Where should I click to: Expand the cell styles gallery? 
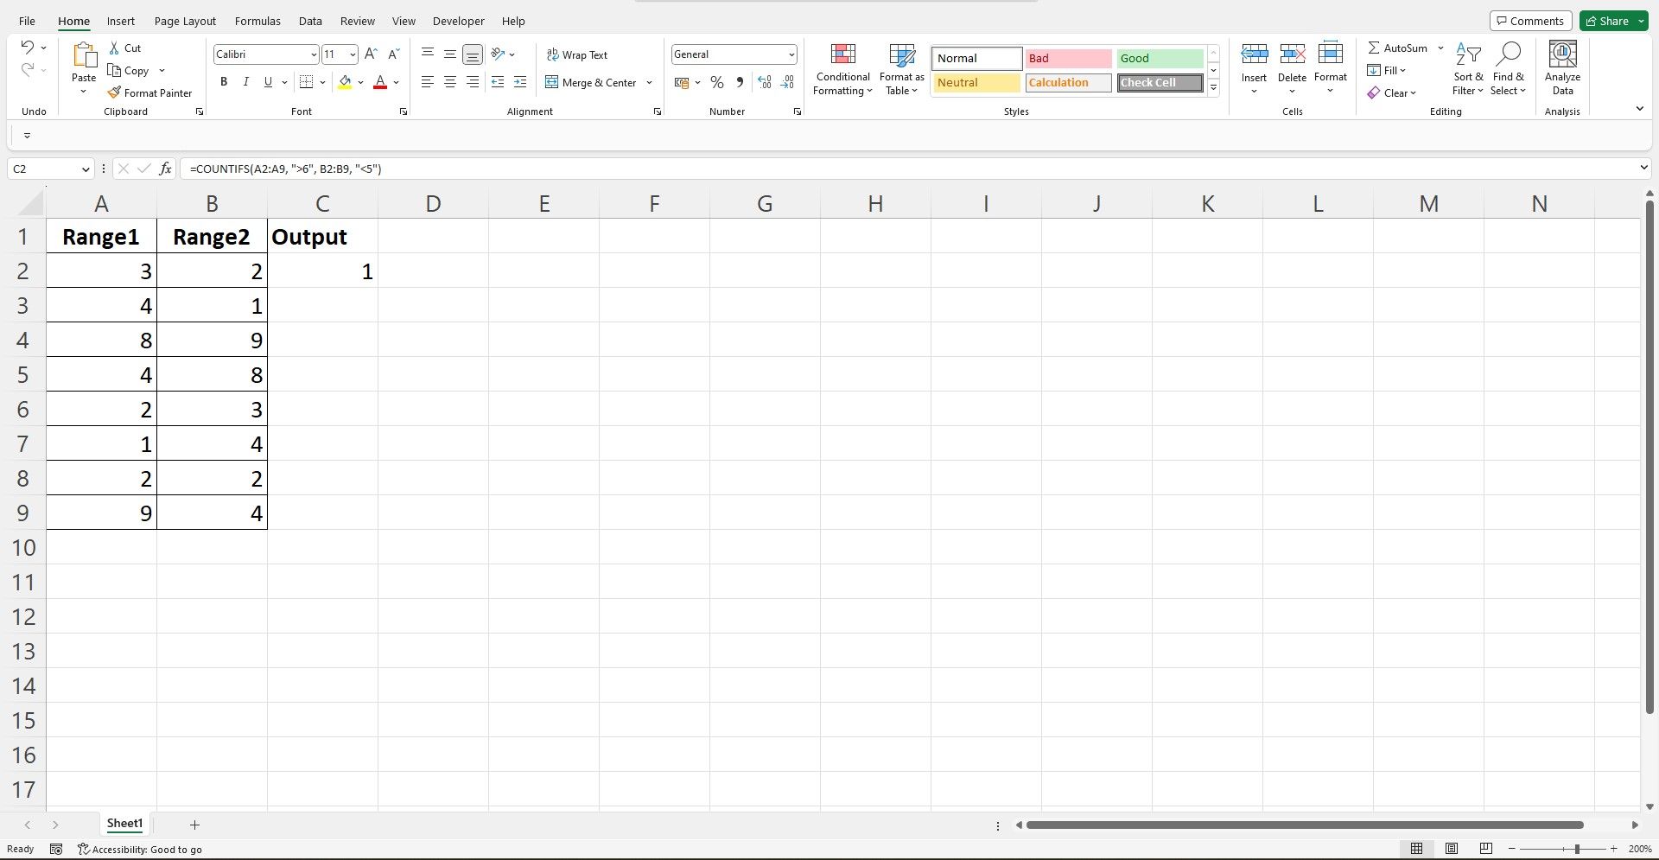(x=1212, y=86)
